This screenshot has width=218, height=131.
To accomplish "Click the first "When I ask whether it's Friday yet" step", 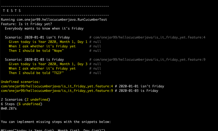I will tap(42, 46).
